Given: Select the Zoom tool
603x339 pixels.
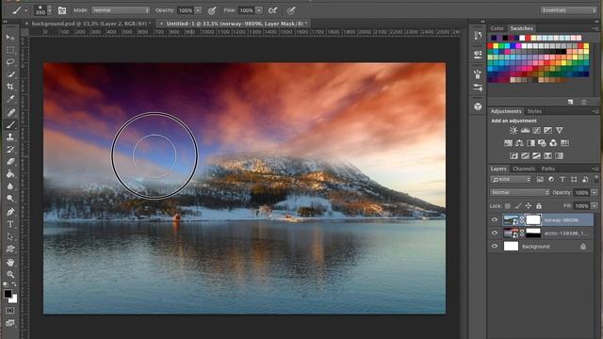Looking at the screenshot, I should [x=10, y=274].
